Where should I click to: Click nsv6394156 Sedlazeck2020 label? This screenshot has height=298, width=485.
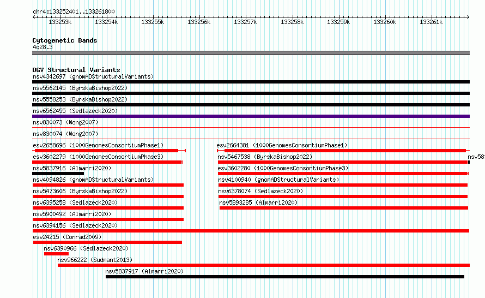tap(75, 225)
